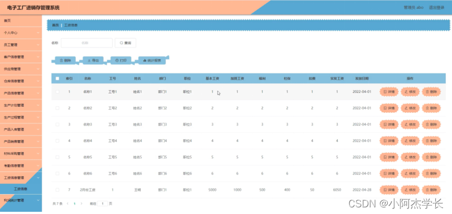
Task: Expand 生产计划管理 with its chevron
Action: 38,105
